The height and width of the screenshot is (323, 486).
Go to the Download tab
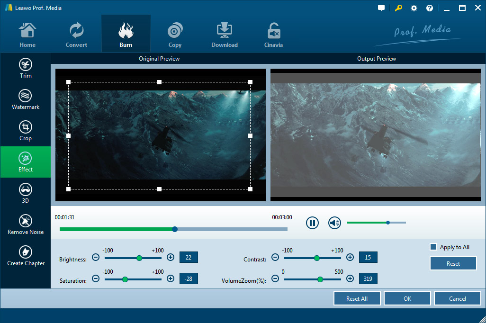pyautogui.click(x=225, y=36)
